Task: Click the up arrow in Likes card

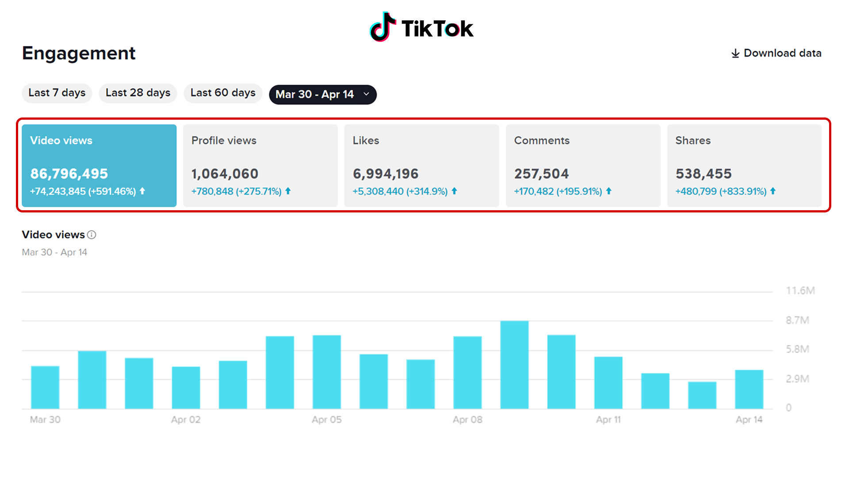Action: (x=454, y=191)
